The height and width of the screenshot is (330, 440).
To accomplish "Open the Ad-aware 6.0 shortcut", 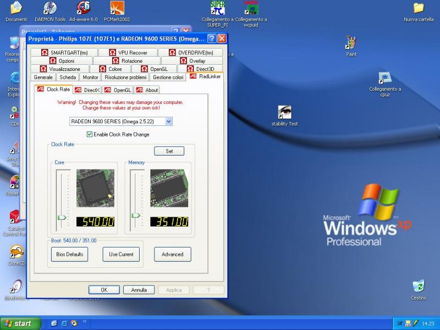I will 84,12.
